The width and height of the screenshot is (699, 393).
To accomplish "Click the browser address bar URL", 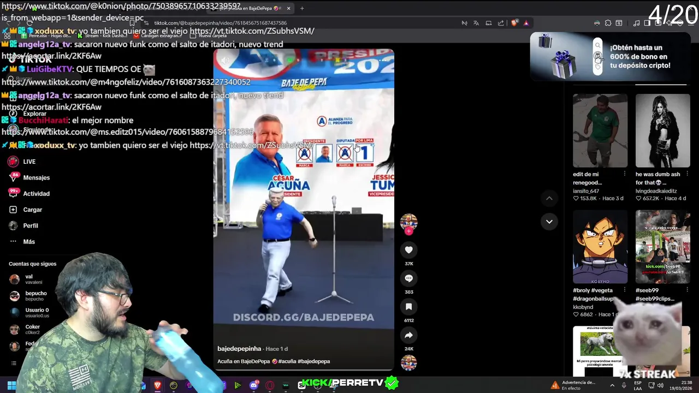I will coord(221,23).
